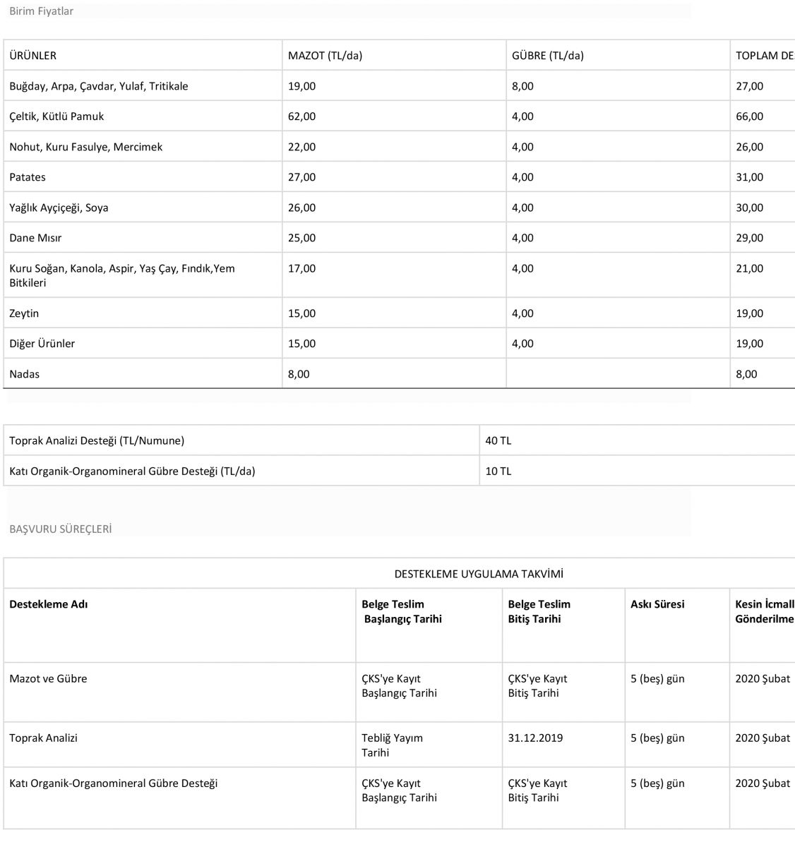Viewport: 795px width, 847px height.
Task: Click the 'BAŞVURU SÜREÇLERİ' section heading
Action: coord(61,529)
